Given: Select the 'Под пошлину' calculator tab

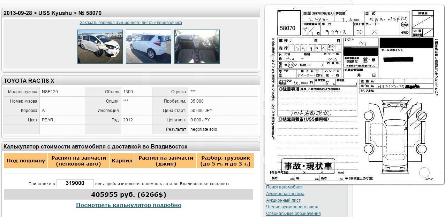Looking at the screenshot, I should pos(26,161).
